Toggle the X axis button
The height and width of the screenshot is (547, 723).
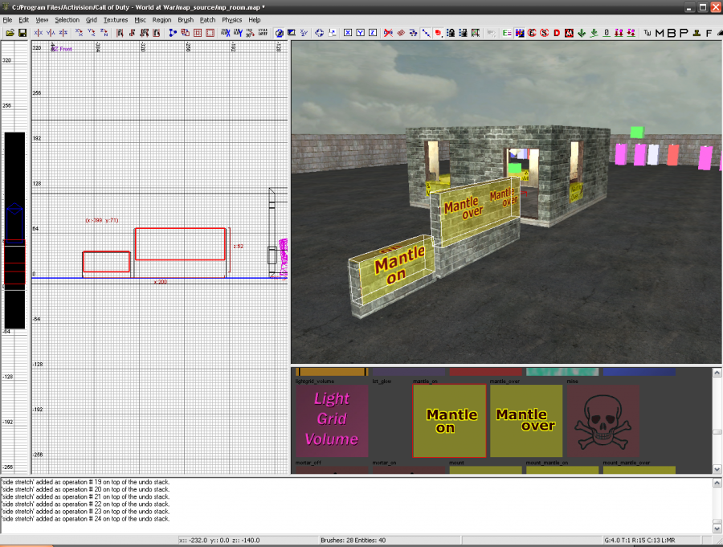click(x=348, y=33)
